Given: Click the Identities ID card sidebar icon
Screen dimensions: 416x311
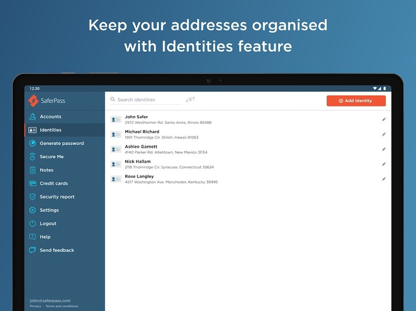Looking at the screenshot, I should (32, 130).
